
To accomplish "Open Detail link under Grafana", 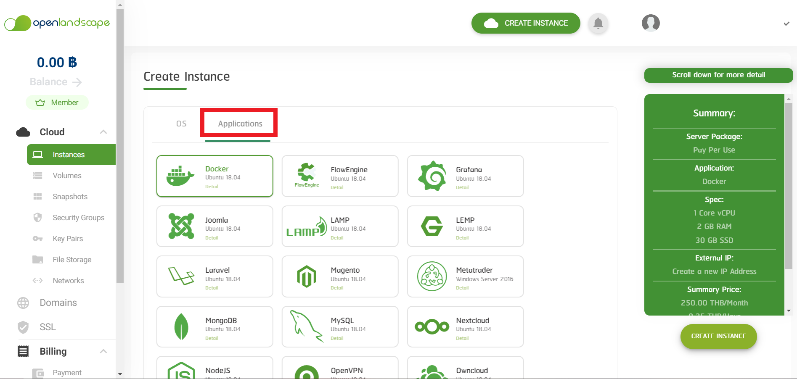I will [x=462, y=187].
